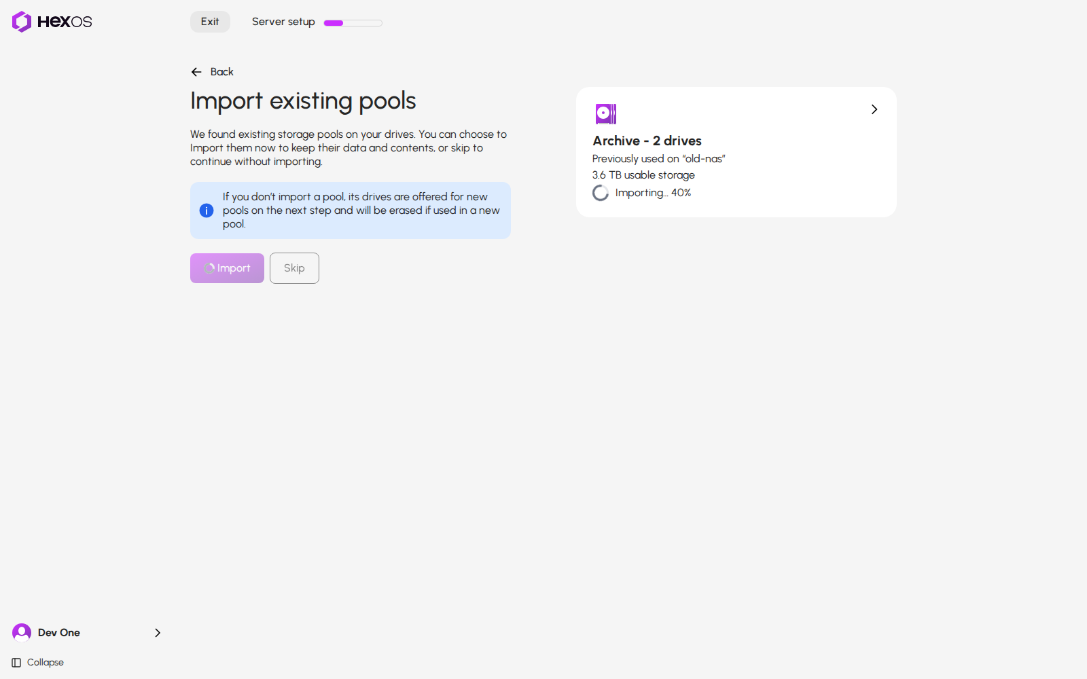Screen dimensions: 1087x679
Task: Click the Server setup progress bar
Action: (353, 22)
